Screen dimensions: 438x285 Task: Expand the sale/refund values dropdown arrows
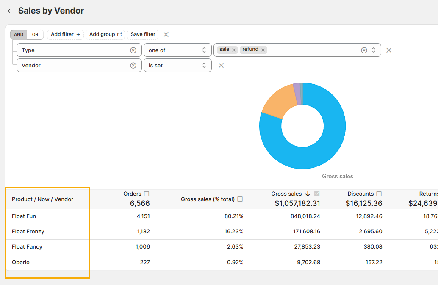pos(374,50)
